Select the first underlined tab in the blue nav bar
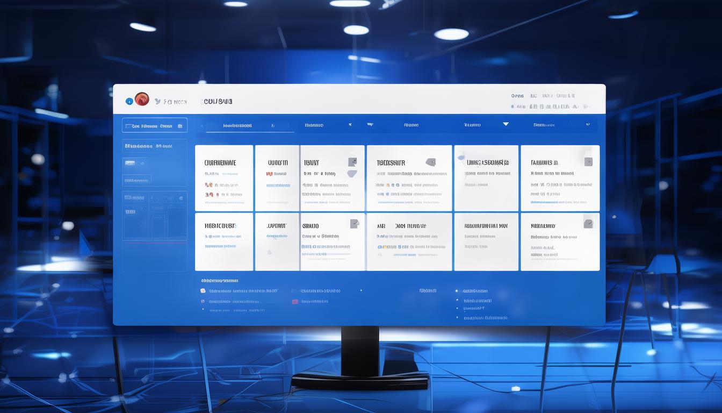This screenshot has width=722, height=413. tap(237, 126)
